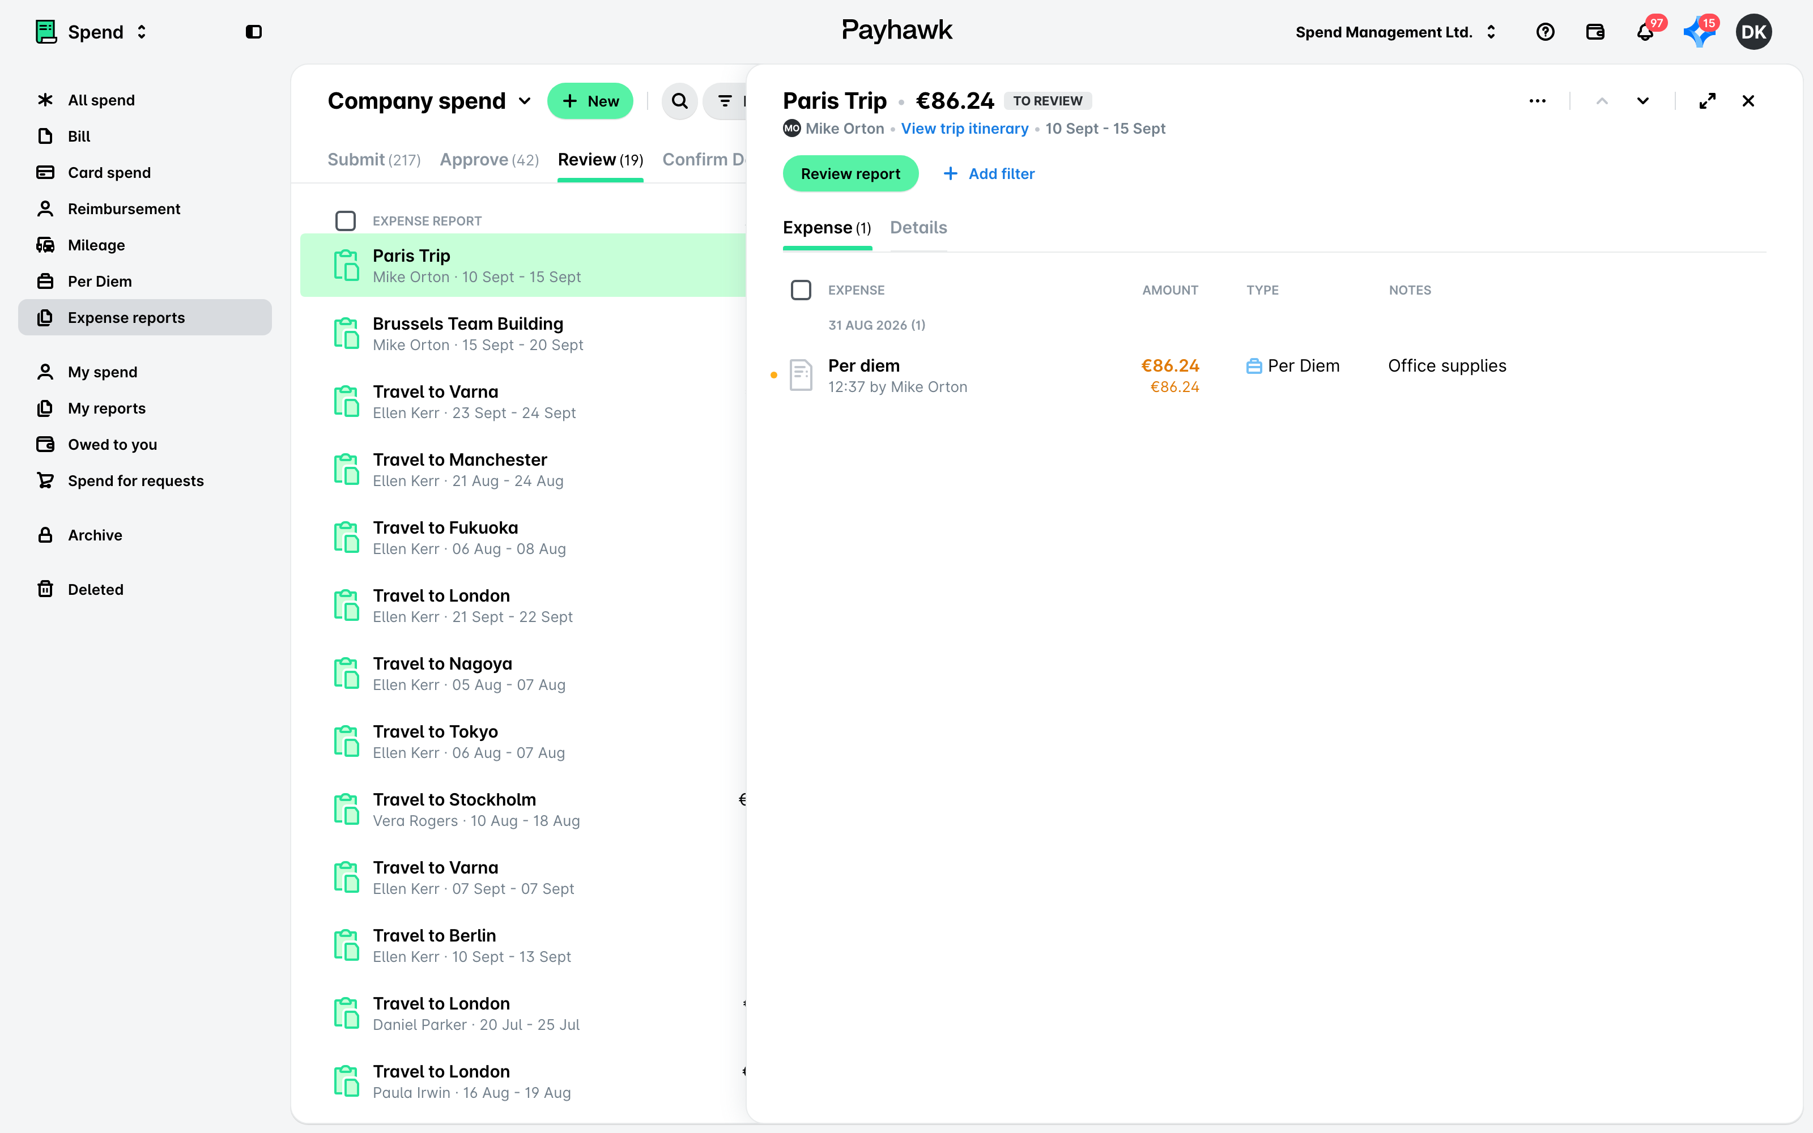Close the Paris Trip detail panel

tap(1748, 100)
